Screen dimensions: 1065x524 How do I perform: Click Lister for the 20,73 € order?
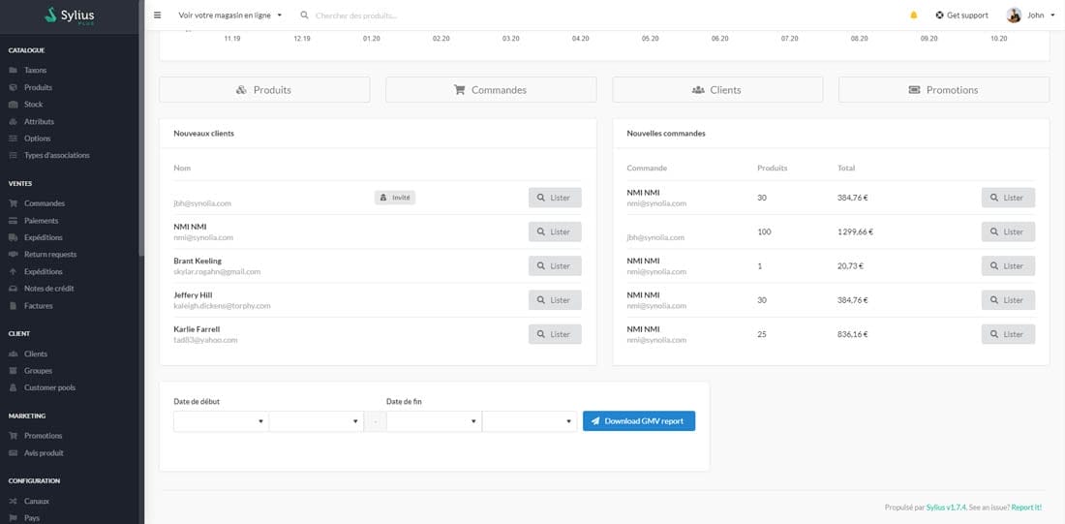coord(1008,265)
